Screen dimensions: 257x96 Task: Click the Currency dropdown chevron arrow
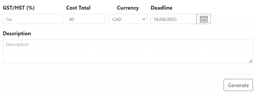(144, 19)
